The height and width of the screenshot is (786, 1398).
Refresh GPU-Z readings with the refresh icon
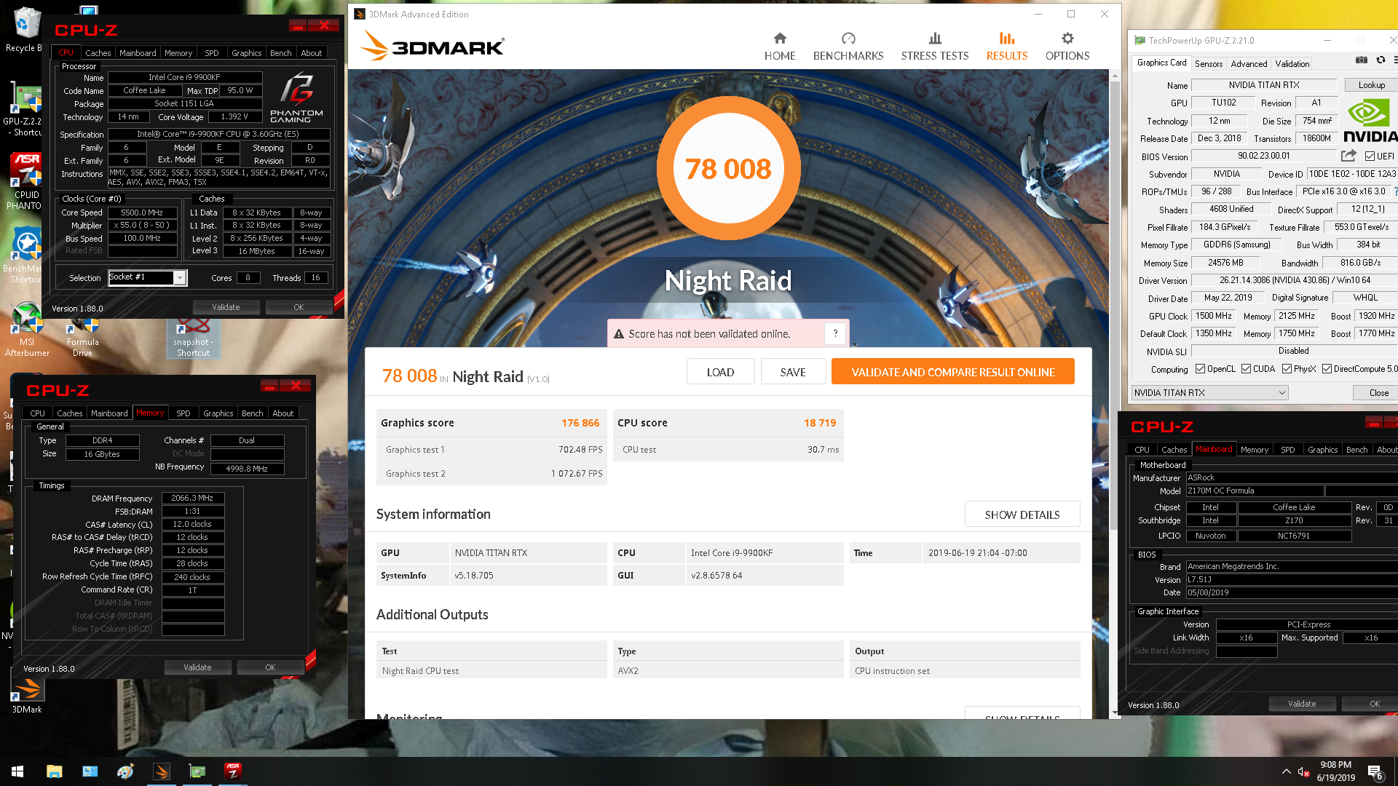[1381, 60]
